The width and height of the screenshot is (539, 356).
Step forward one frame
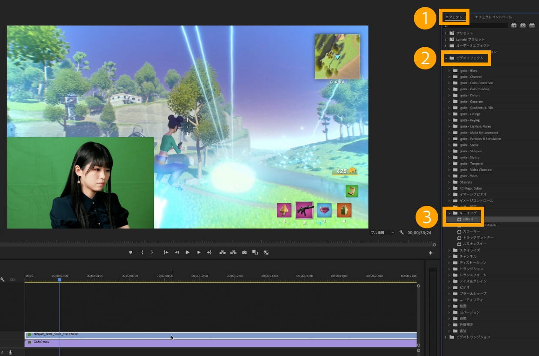click(x=199, y=252)
